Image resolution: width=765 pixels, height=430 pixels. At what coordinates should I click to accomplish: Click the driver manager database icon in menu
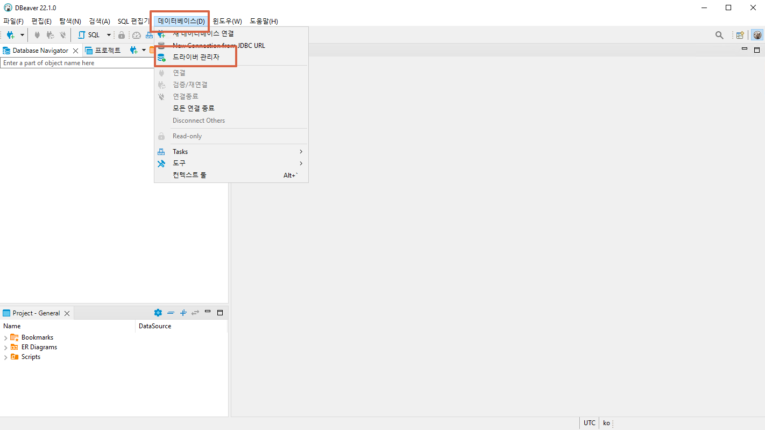161,57
